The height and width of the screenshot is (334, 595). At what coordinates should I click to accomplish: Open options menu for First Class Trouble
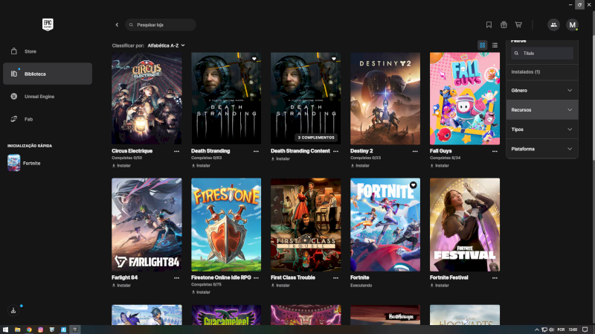click(336, 277)
